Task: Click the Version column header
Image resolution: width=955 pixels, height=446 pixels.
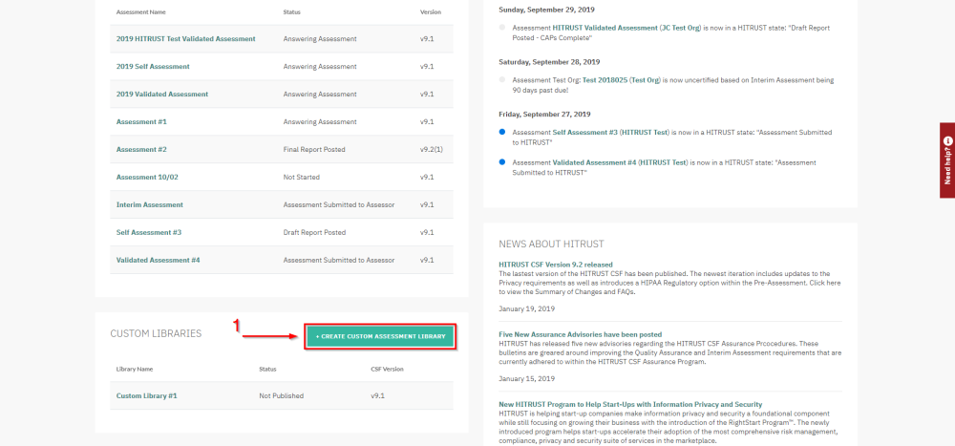Action: 431,12
